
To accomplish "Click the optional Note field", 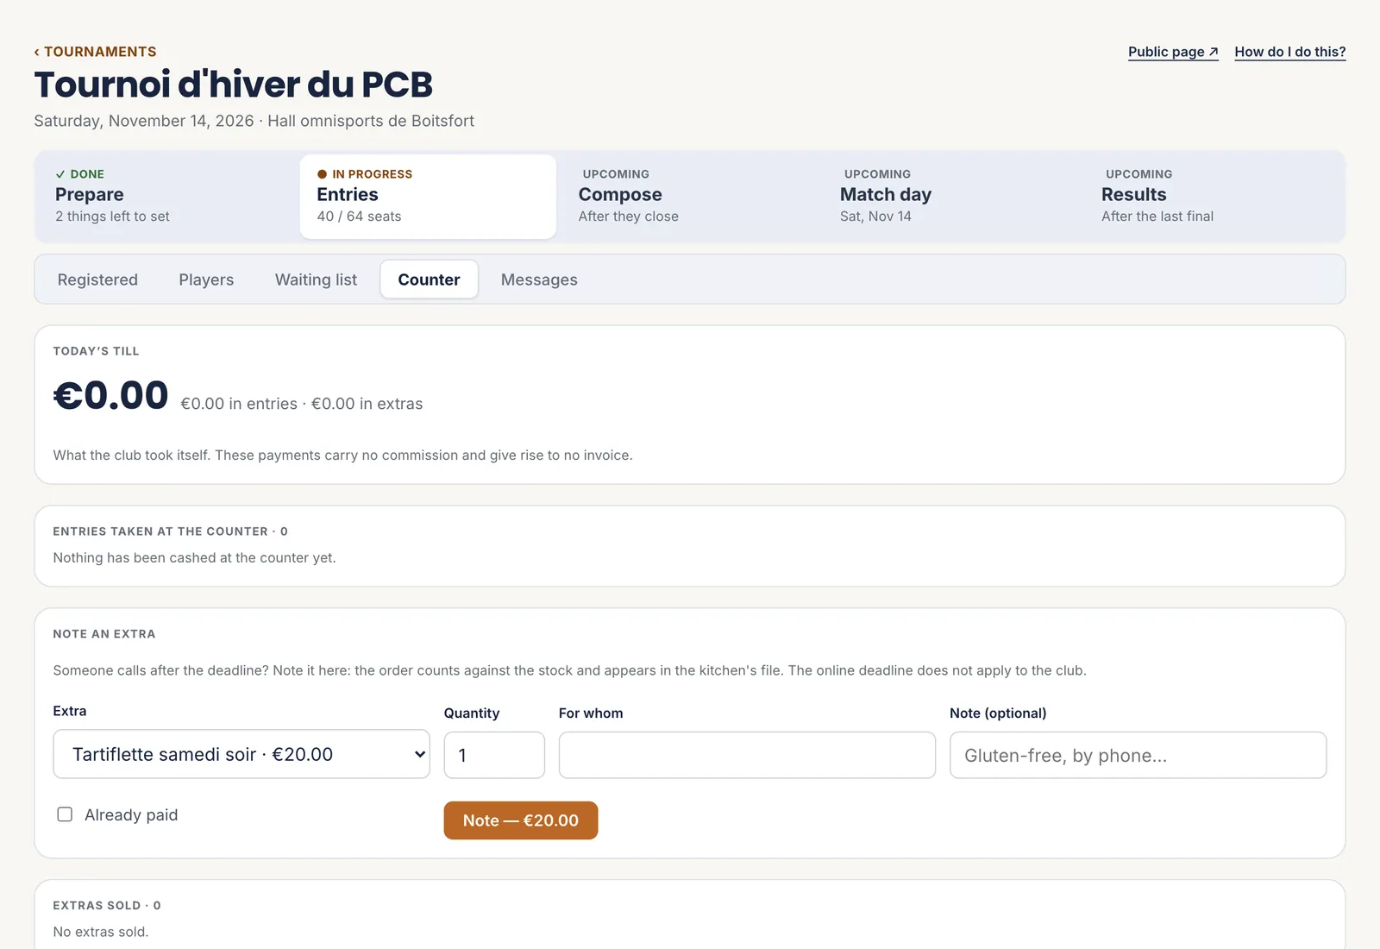I will coord(1138,755).
